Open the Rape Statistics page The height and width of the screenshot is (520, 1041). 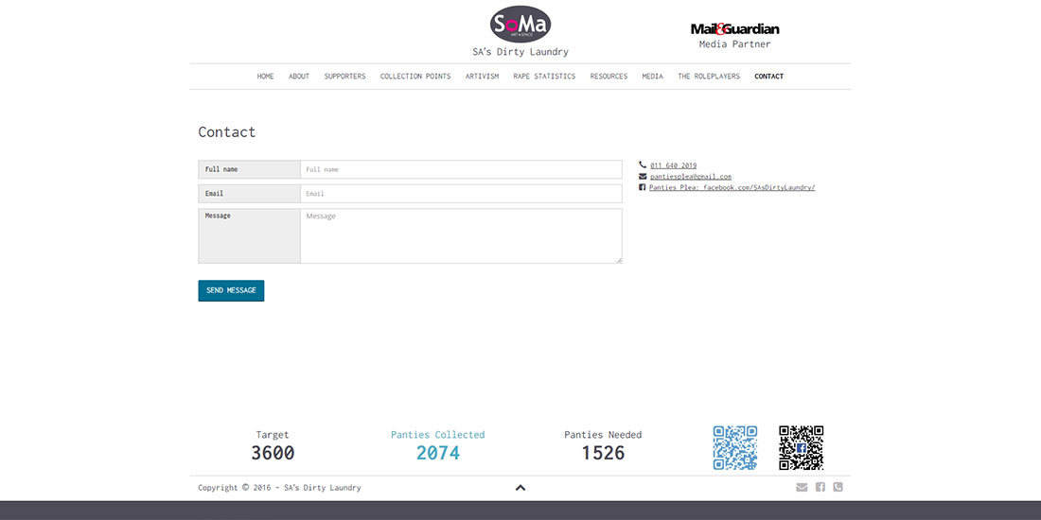tap(544, 77)
